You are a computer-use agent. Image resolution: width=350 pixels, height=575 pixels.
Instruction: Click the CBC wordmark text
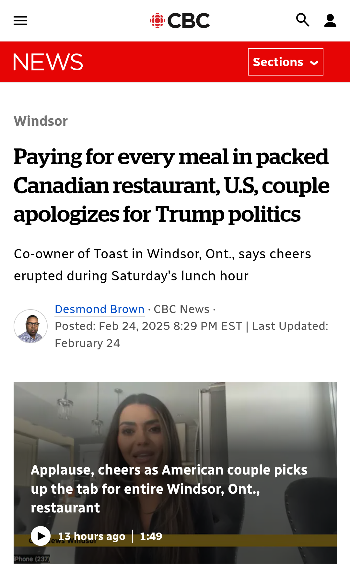[189, 21]
